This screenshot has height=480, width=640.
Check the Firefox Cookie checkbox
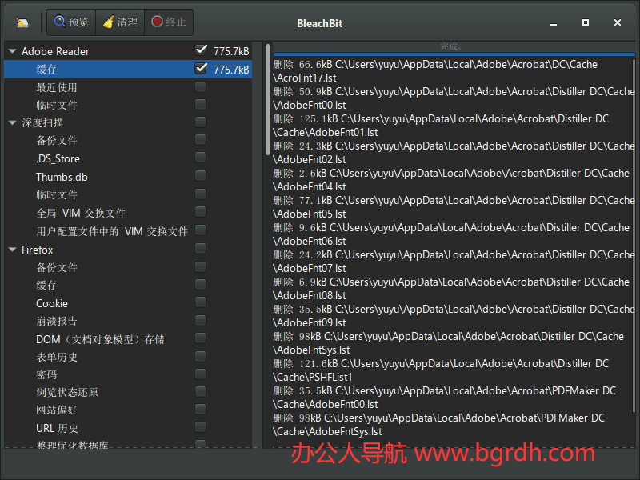tap(199, 303)
